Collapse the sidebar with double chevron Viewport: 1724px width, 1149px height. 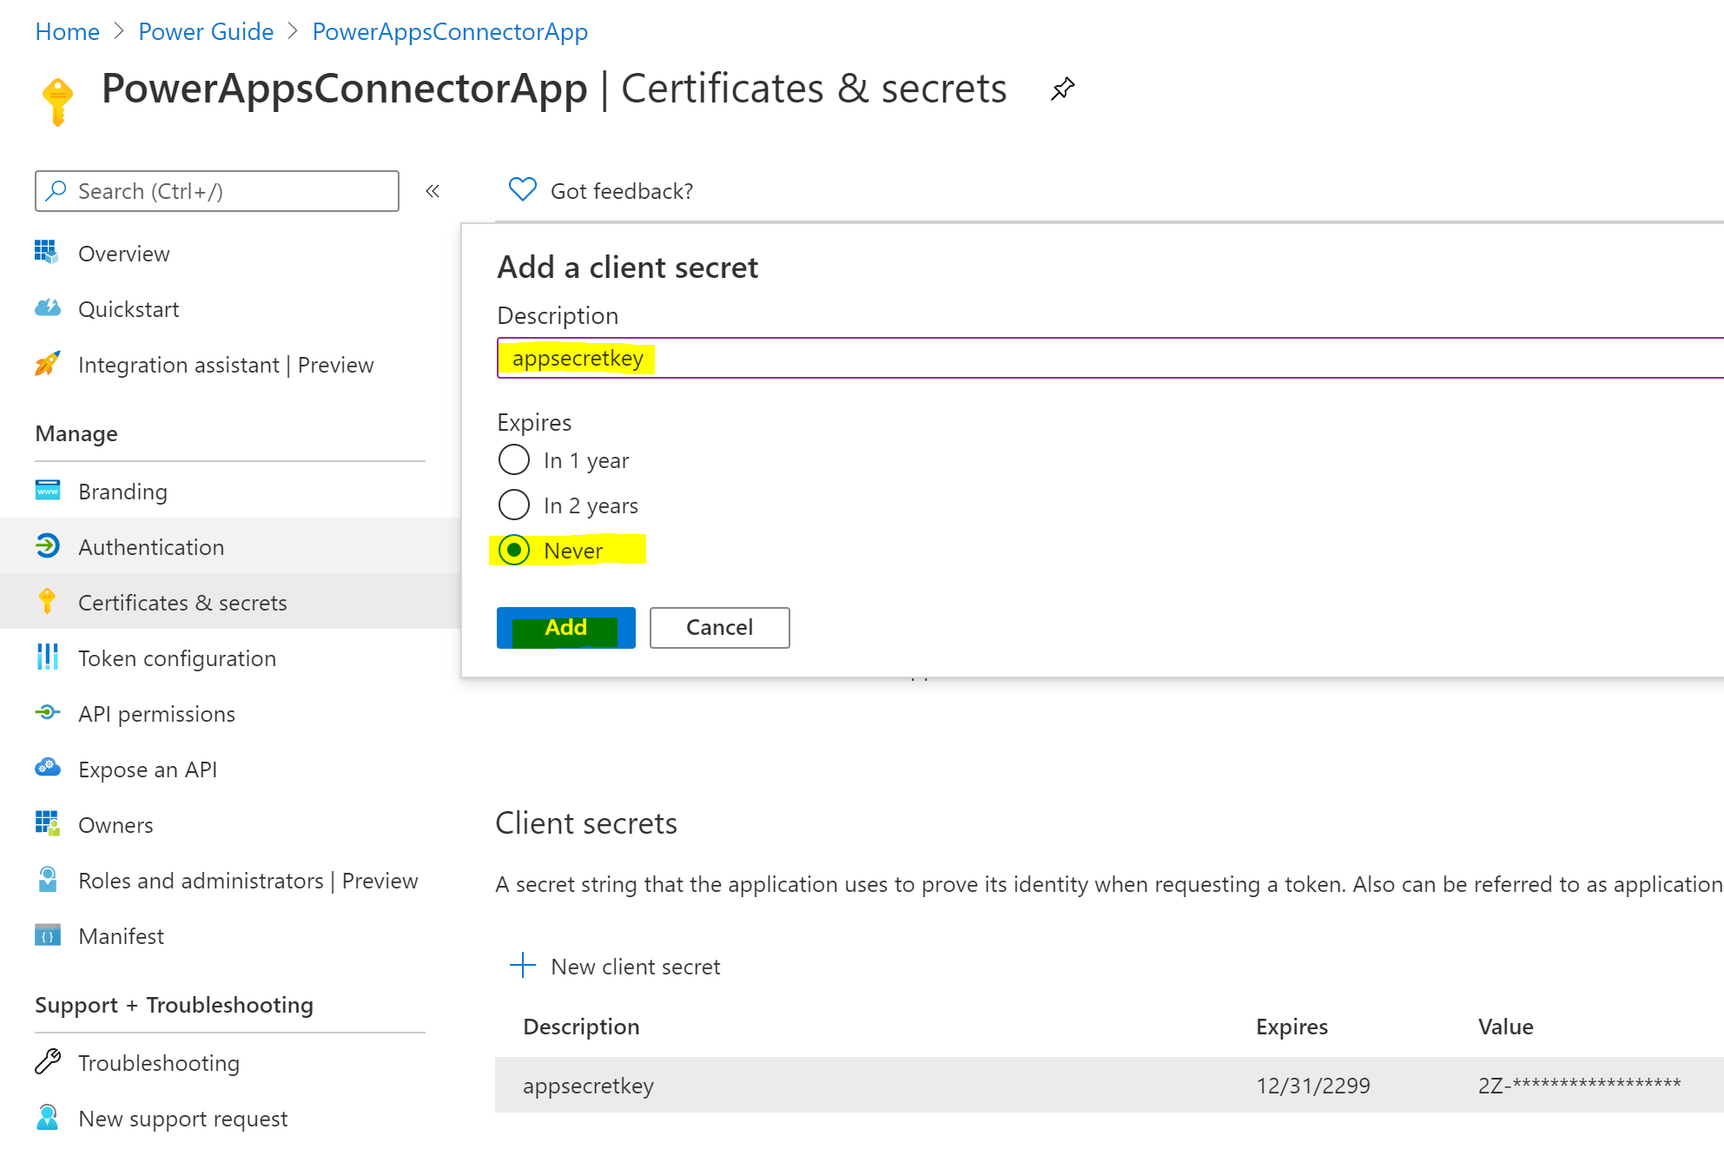tap(433, 191)
